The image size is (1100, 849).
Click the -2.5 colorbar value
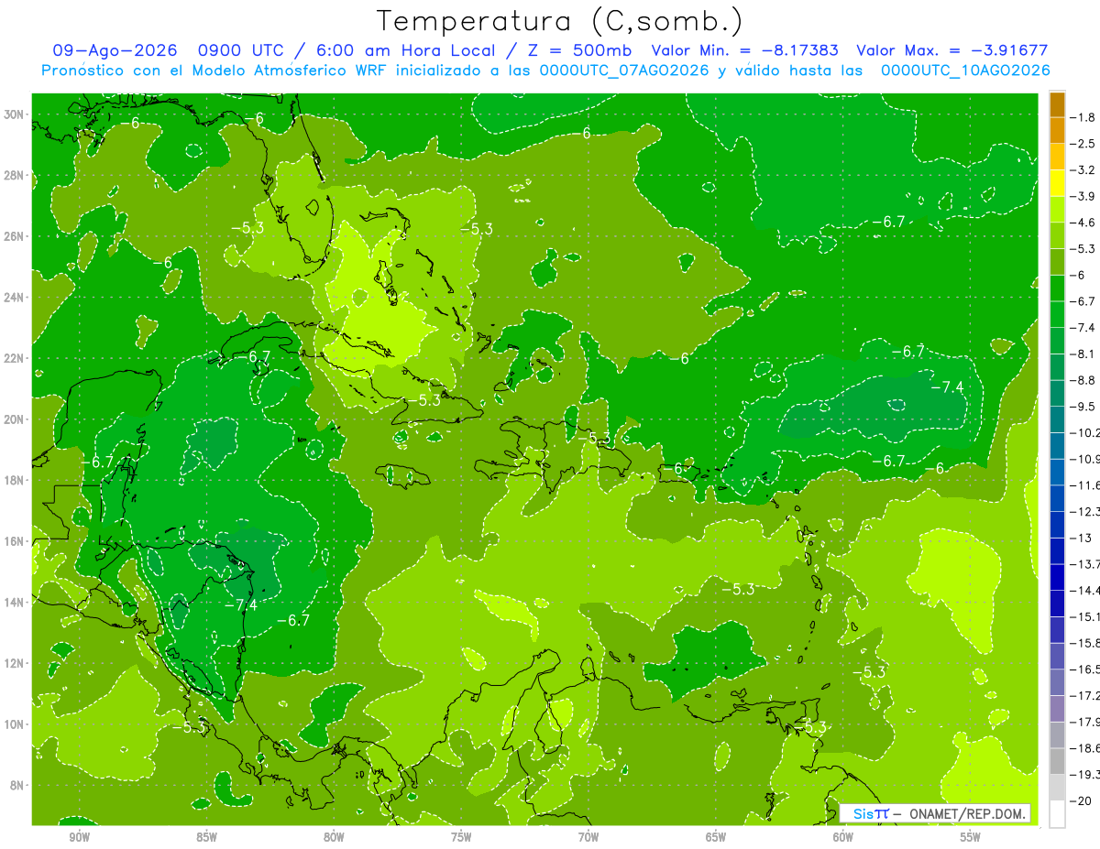click(1084, 144)
